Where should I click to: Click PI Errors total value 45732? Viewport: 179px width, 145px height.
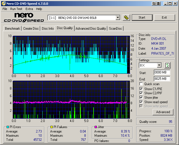pyautogui.click(x=37, y=140)
